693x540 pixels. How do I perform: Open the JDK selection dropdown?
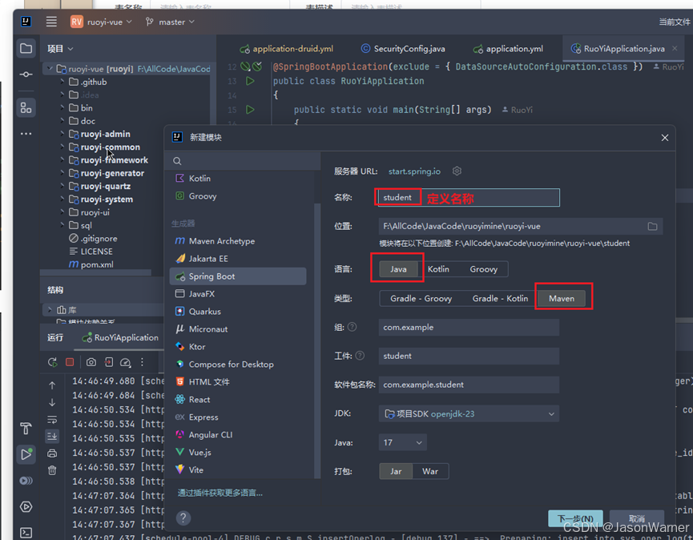(469, 413)
